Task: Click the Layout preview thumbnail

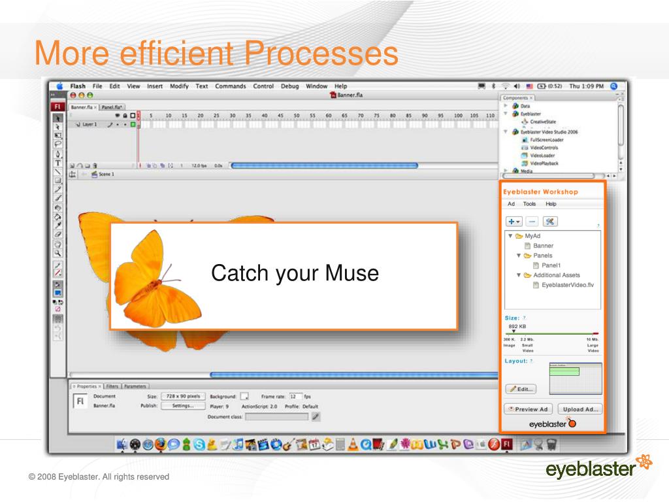Action: (x=576, y=378)
